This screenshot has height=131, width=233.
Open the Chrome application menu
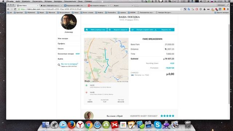tap(10, 1)
